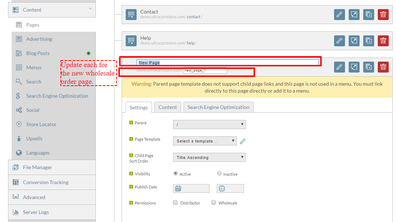Check the Wholesale permission checkbox
Image resolution: width=396 pixels, height=222 pixels.
213,203
